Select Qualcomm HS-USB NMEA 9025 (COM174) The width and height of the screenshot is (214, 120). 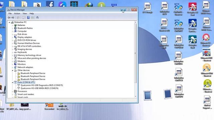coord(39,88)
